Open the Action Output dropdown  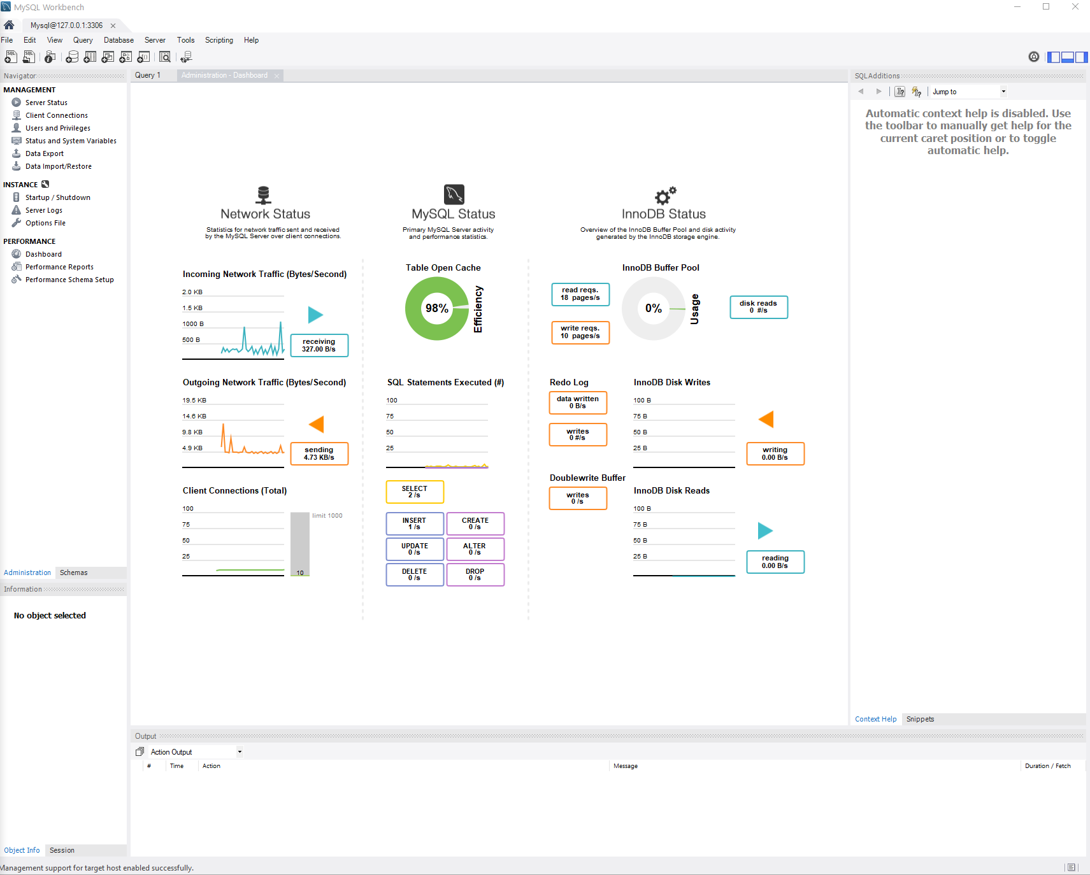196,751
